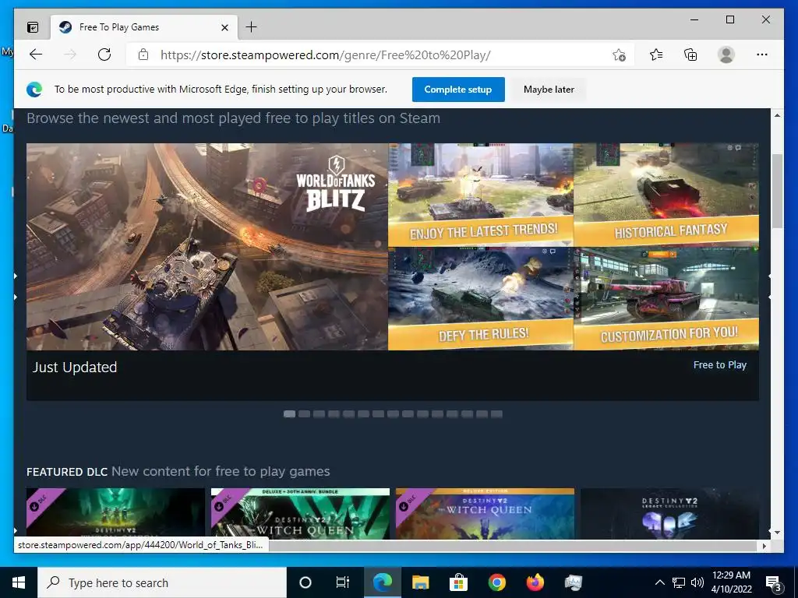Click the page scroll-down arrow
The height and width of the screenshot is (598, 798).
[777, 533]
